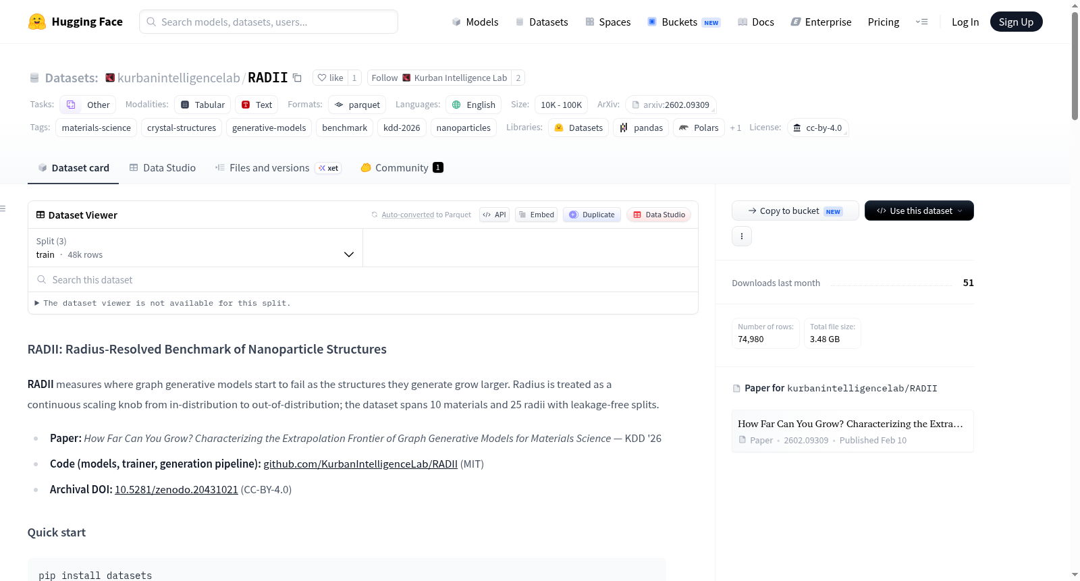Click the Log In link

[x=965, y=22]
